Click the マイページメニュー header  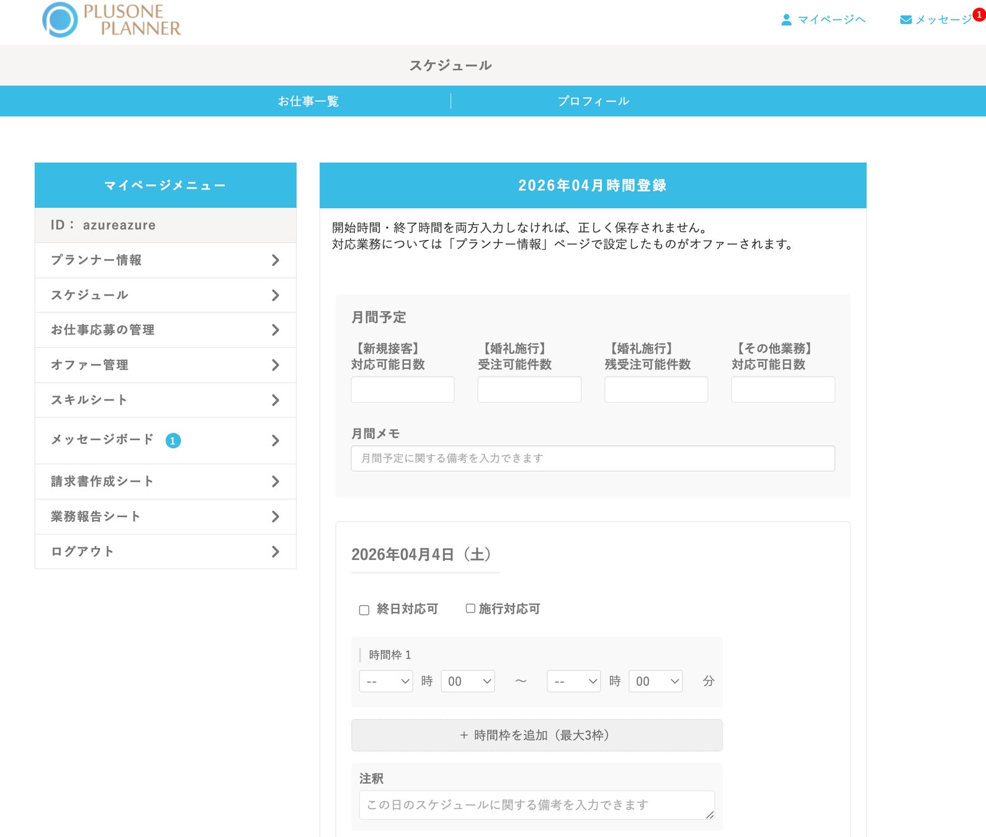pyautogui.click(x=165, y=185)
